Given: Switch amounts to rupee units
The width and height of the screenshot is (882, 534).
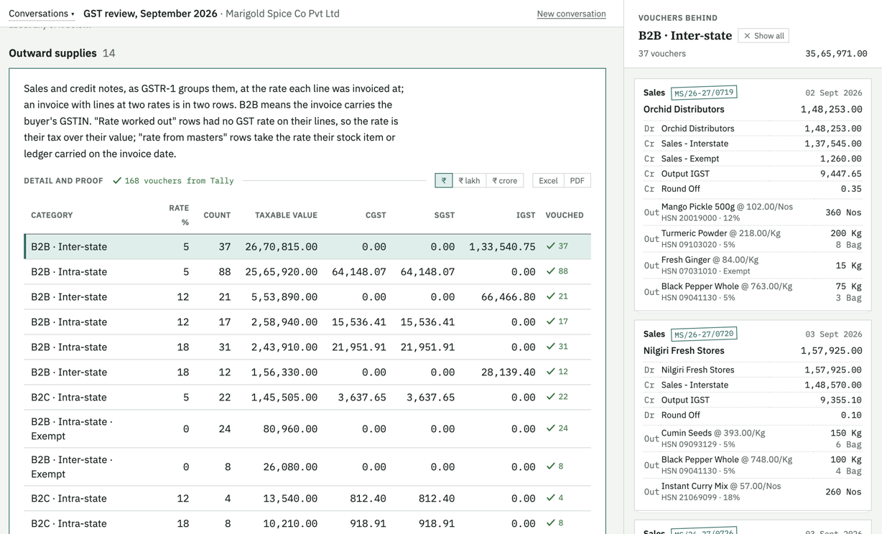Looking at the screenshot, I should (x=444, y=181).
